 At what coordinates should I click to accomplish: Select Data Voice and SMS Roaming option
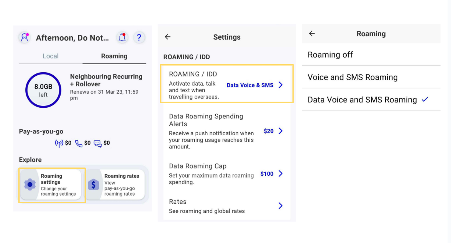(x=362, y=100)
